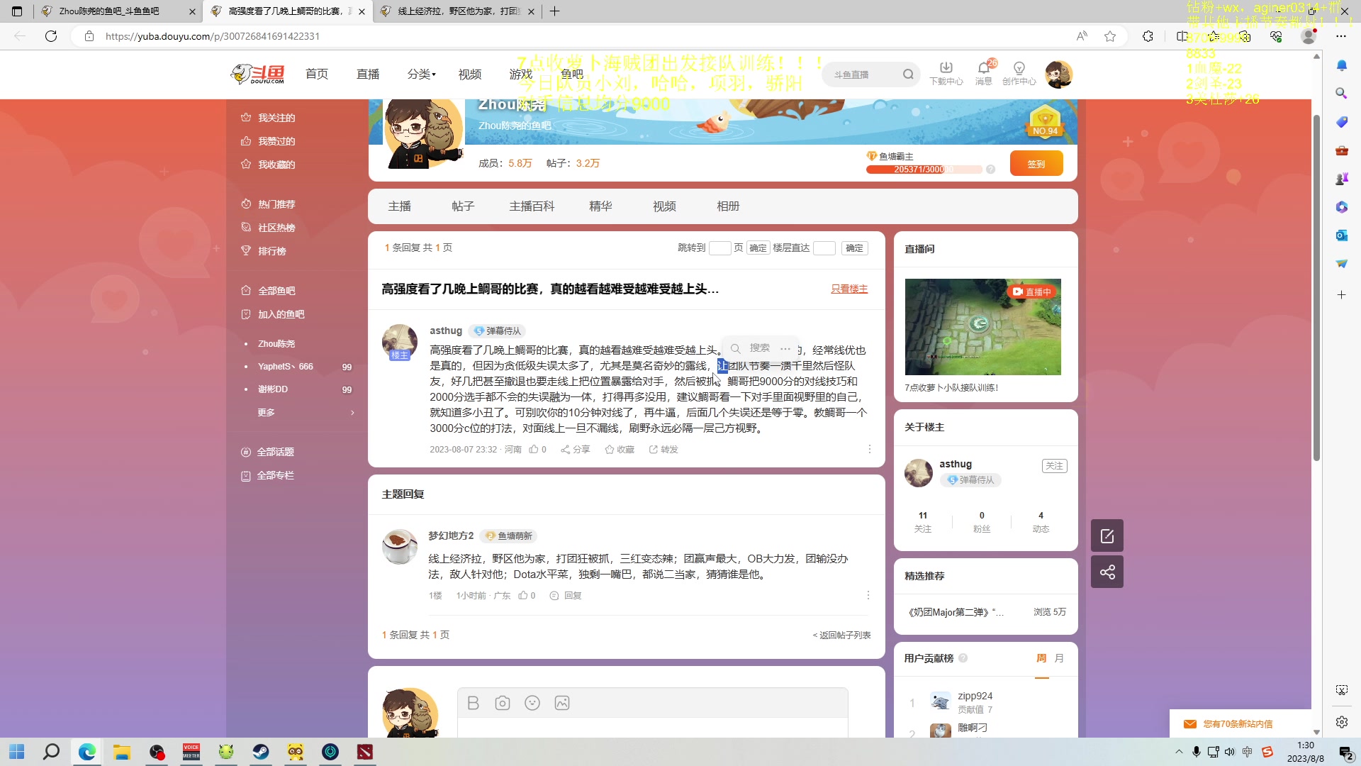1361x766 pixels.
Task: Open the 创作中心 lightbulb icon
Action: coord(1019,73)
